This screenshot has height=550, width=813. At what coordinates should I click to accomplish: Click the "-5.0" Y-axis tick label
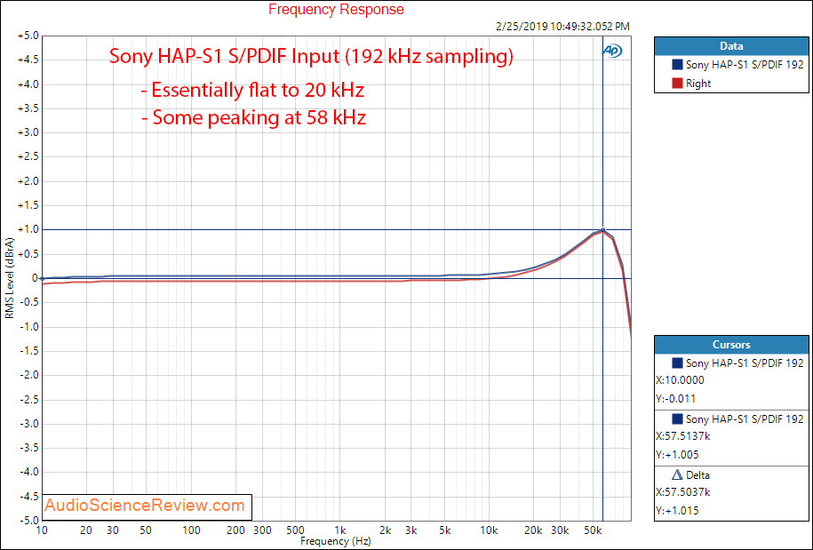pyautogui.click(x=29, y=520)
